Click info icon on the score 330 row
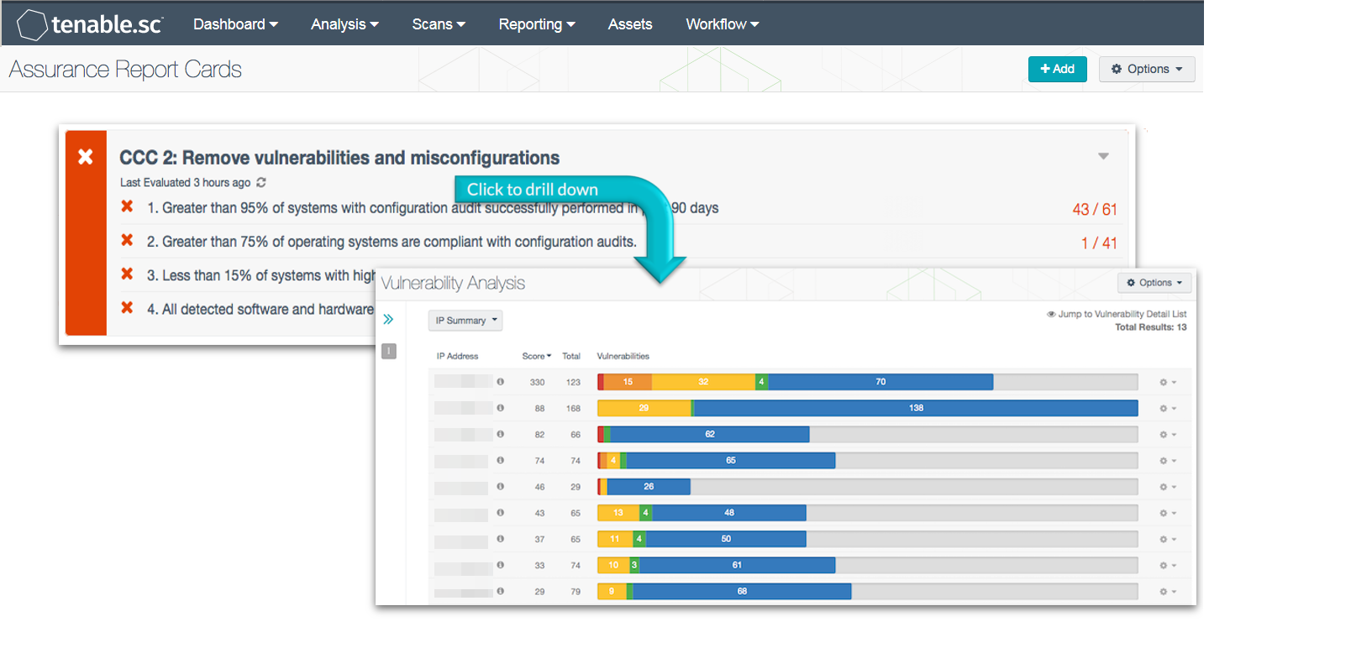1351x653 pixels. click(500, 382)
